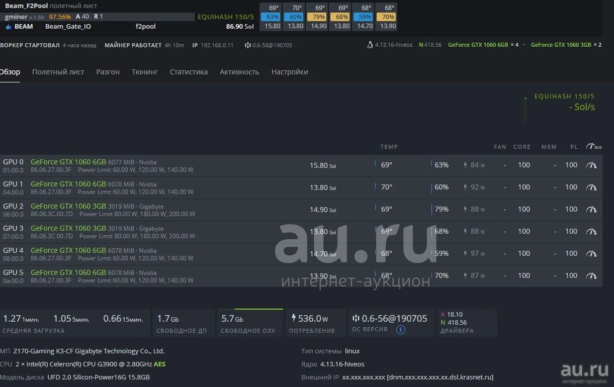Click the lightning power icon for 87 W
This screenshot has height=387, width=614.
[465, 275]
